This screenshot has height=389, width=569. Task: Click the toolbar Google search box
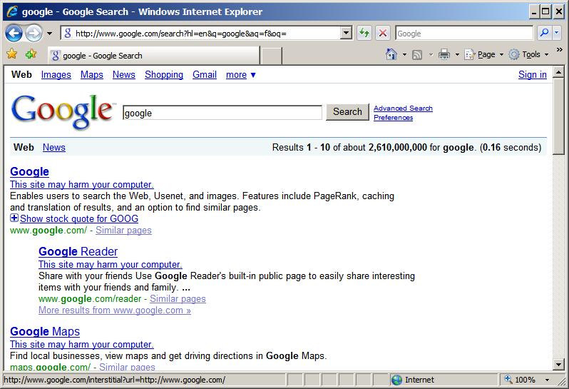[464, 34]
